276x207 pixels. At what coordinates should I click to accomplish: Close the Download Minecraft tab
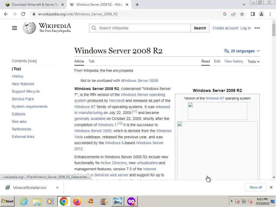[63, 5]
